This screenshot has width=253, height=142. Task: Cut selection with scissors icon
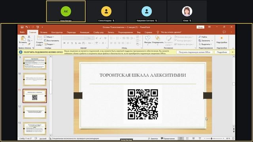[x=29, y=37]
